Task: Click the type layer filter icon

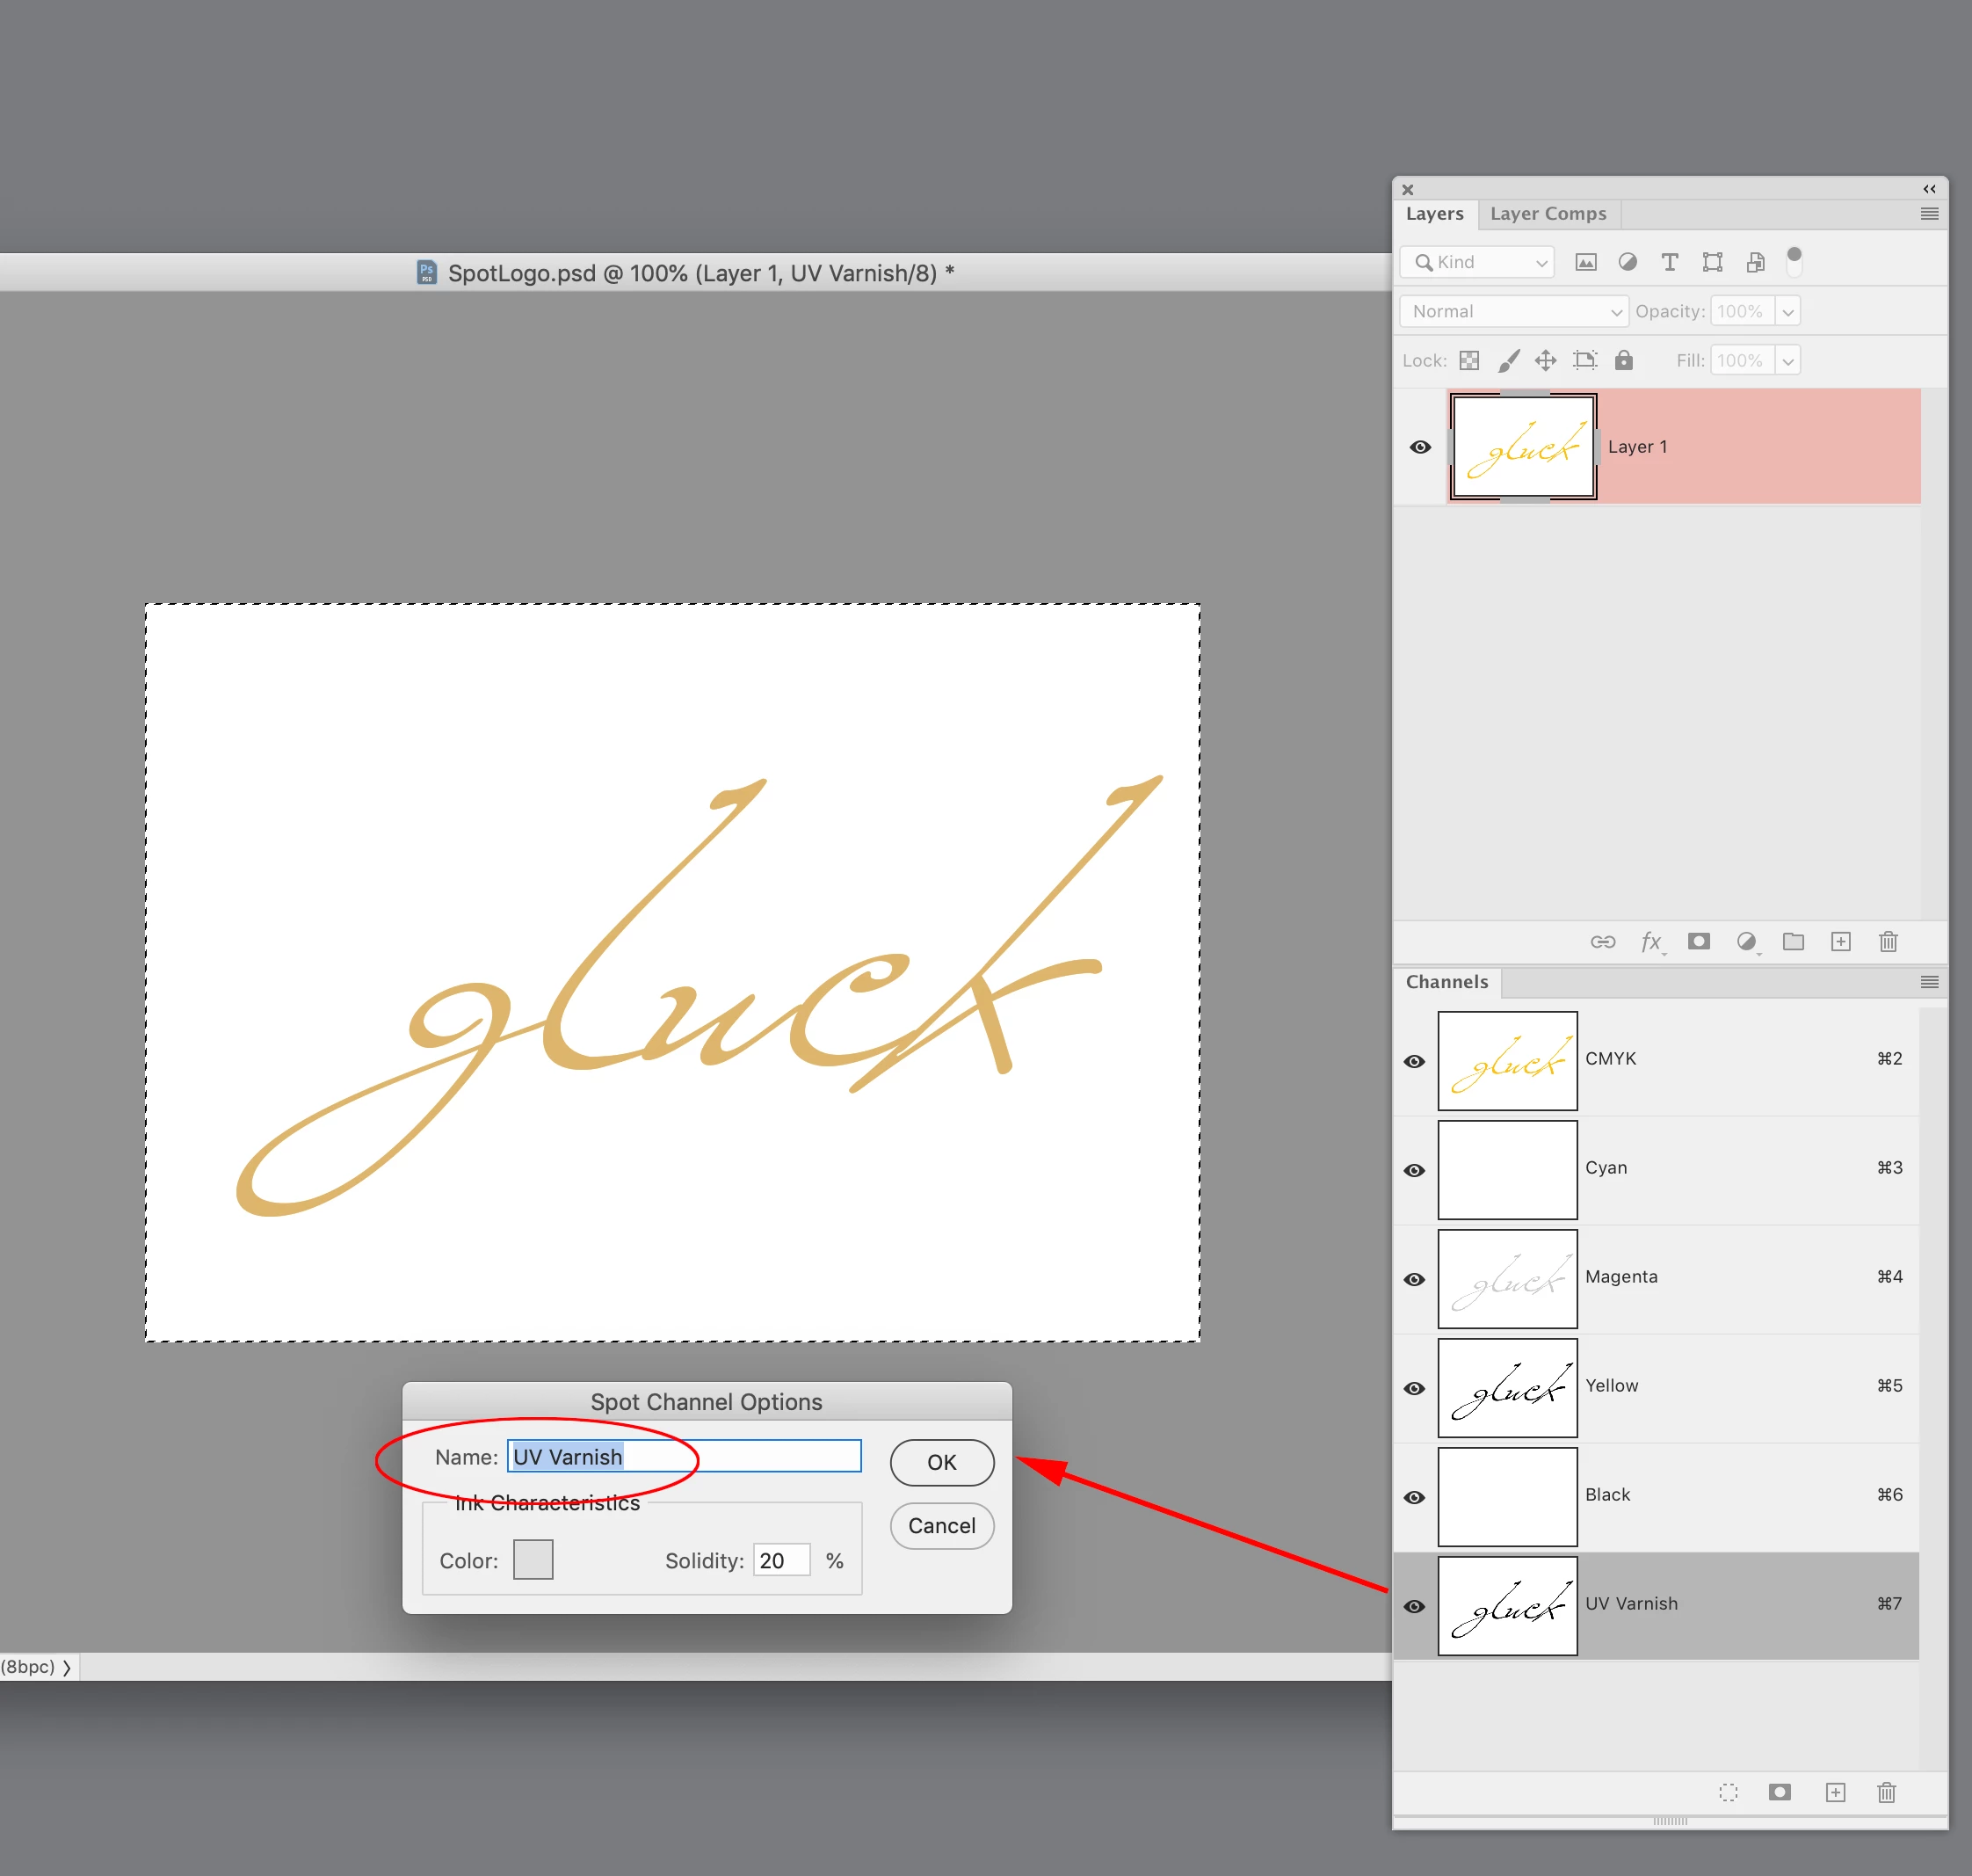Action: coord(1669,262)
